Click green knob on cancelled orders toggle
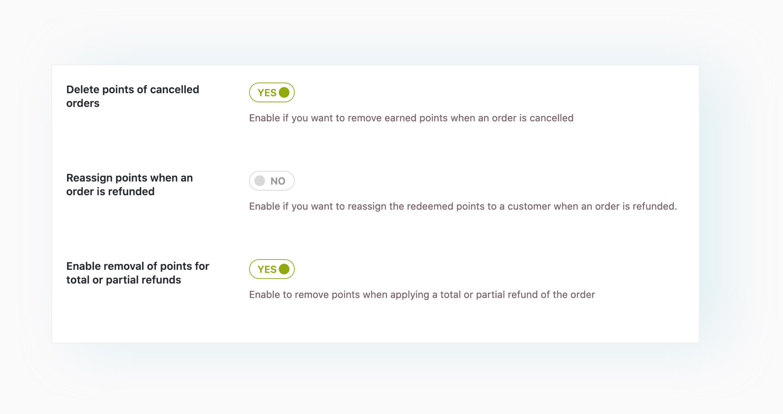 coord(284,92)
